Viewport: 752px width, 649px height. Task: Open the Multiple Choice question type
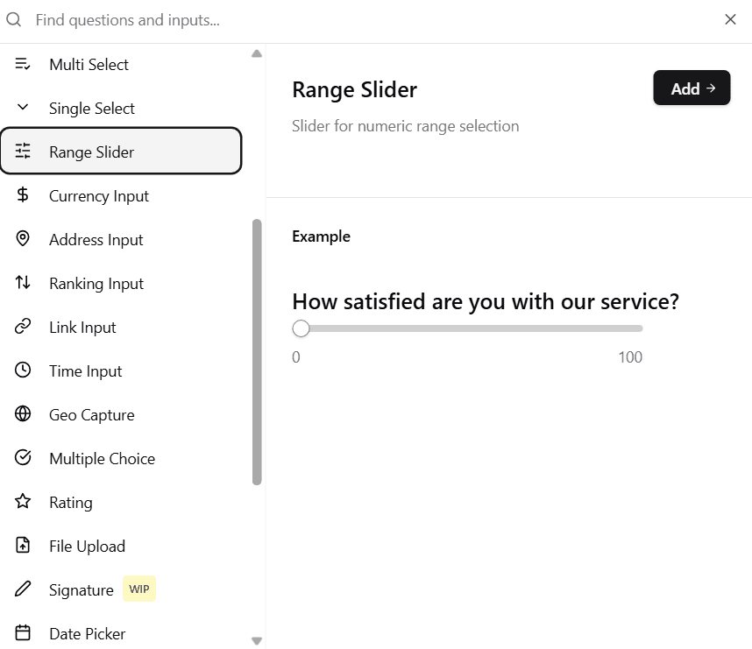click(101, 458)
